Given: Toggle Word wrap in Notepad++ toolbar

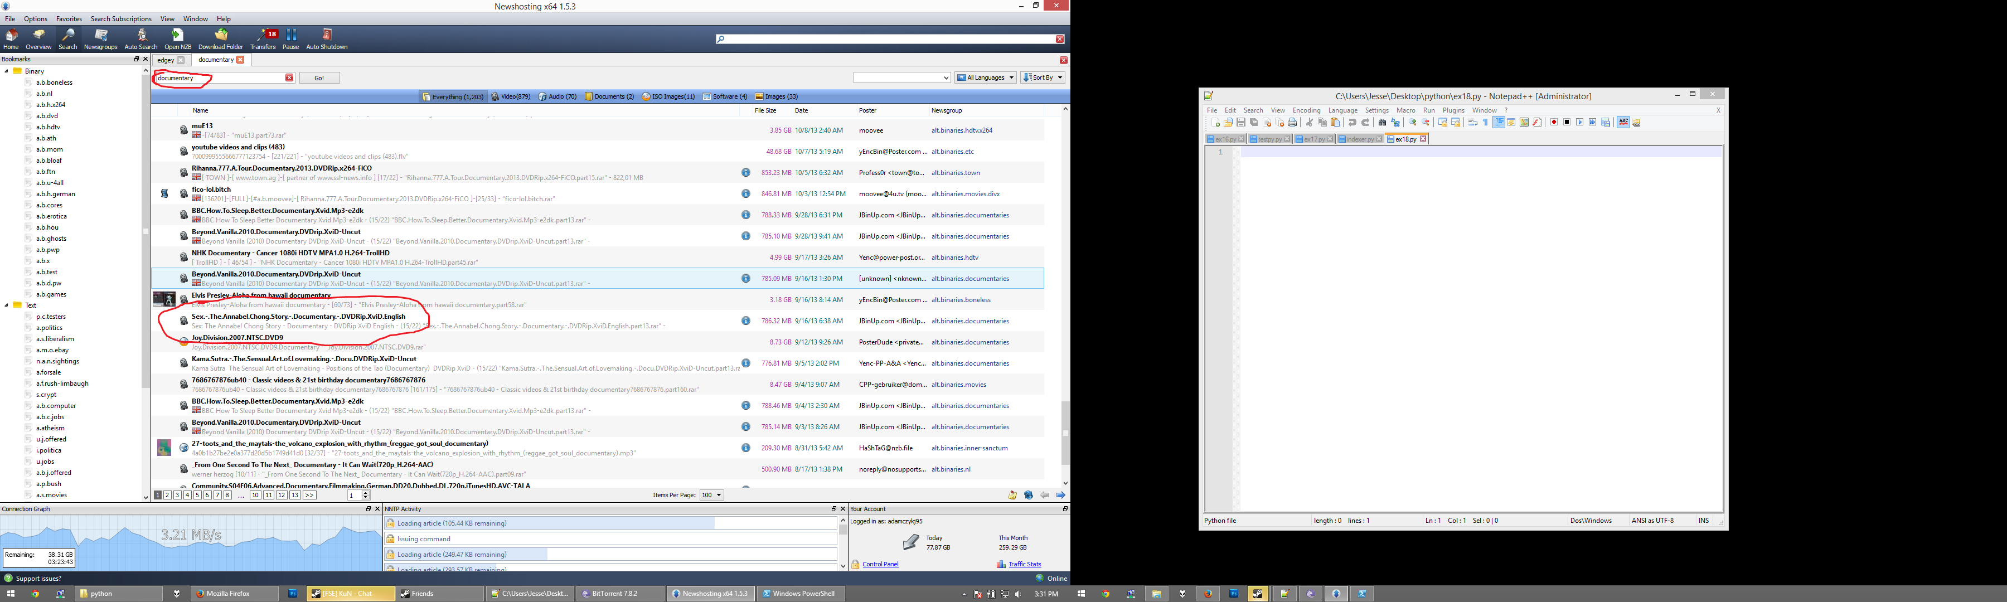Looking at the screenshot, I should click(x=1472, y=122).
